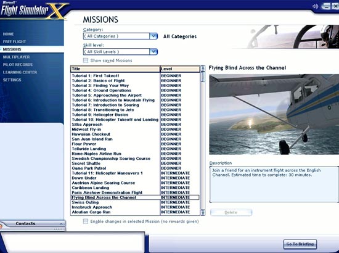Select Tutorial 1: First Takeoff

tap(135, 76)
